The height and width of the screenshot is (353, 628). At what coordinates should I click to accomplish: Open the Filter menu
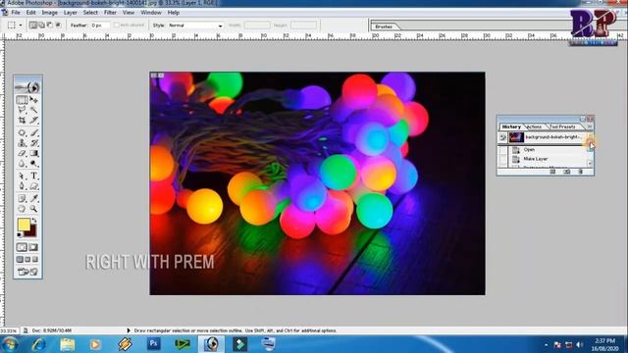pyautogui.click(x=110, y=13)
